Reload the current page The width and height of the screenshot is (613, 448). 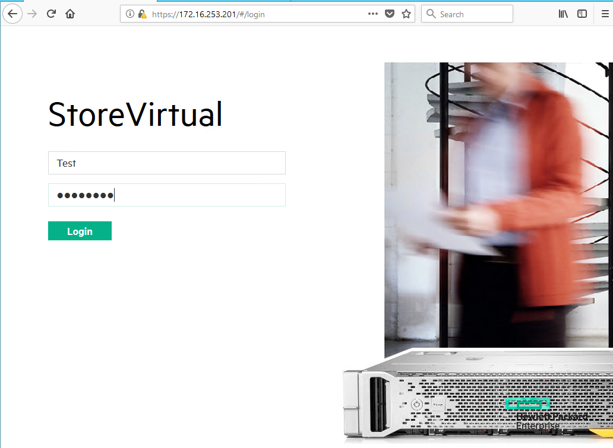pos(51,14)
